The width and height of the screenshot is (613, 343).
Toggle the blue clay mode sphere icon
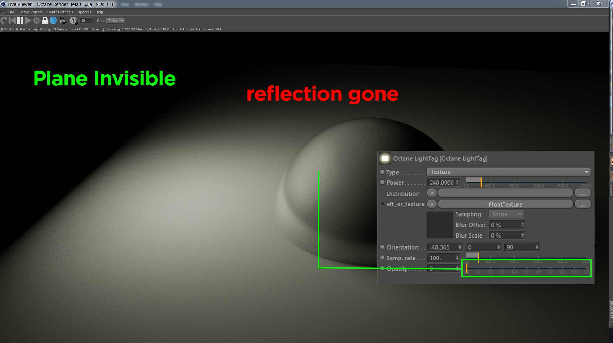(53, 21)
